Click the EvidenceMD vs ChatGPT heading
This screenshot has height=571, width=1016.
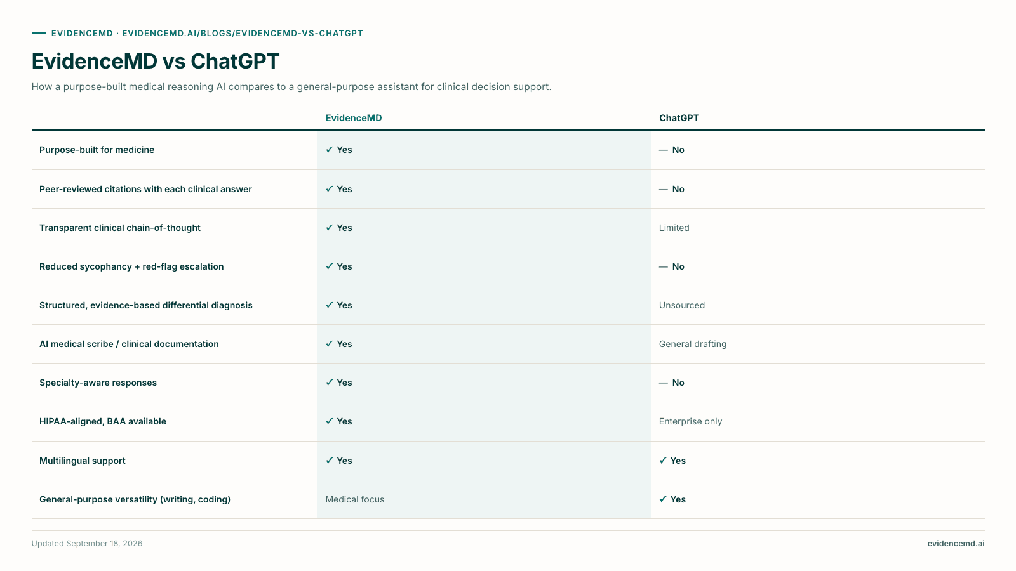click(x=156, y=61)
